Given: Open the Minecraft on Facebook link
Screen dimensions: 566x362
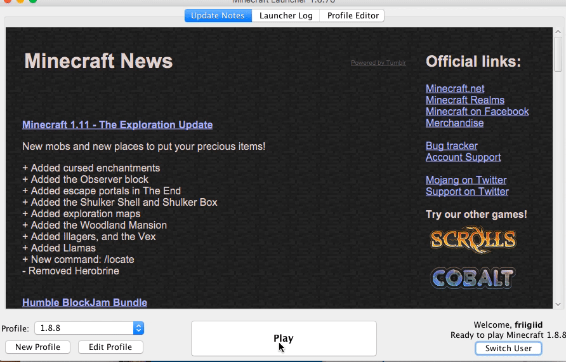Looking at the screenshot, I should [477, 112].
